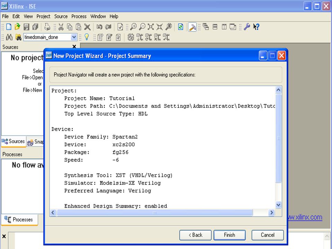Click 'Preferred Language: Verilog' line
Viewport: 332px width, 249px height.
coord(108,191)
